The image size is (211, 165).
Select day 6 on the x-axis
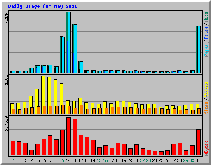[45, 160]
